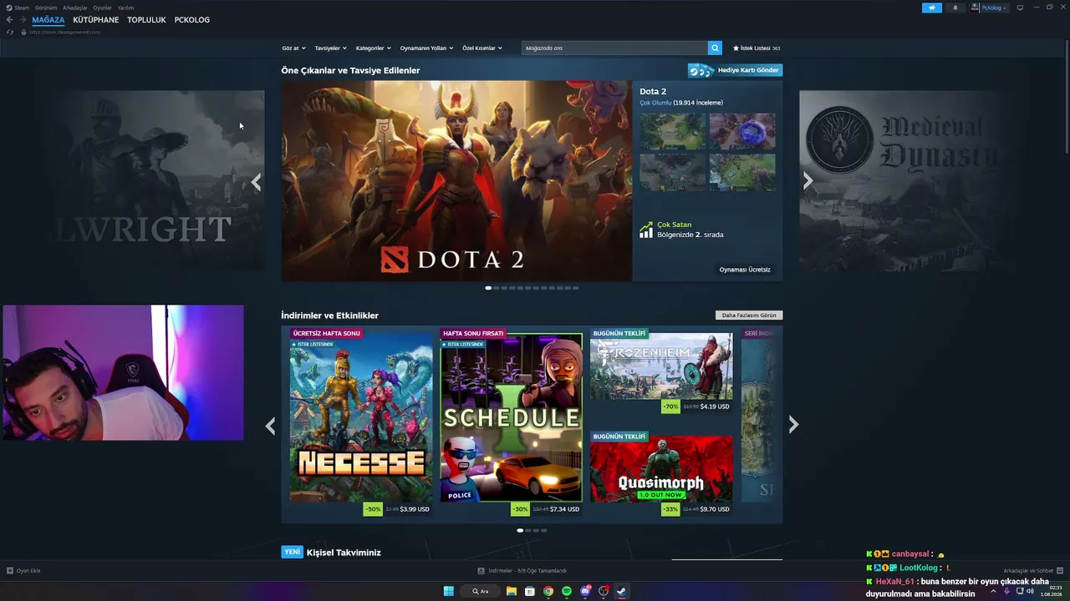Expand the Özel Kısımlar dropdown
This screenshot has height=601, width=1070.
(x=482, y=48)
